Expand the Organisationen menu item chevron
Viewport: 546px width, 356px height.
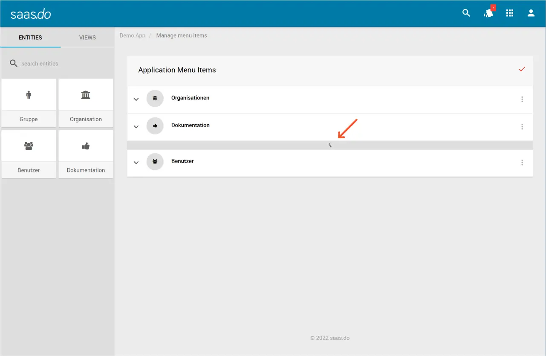136,99
